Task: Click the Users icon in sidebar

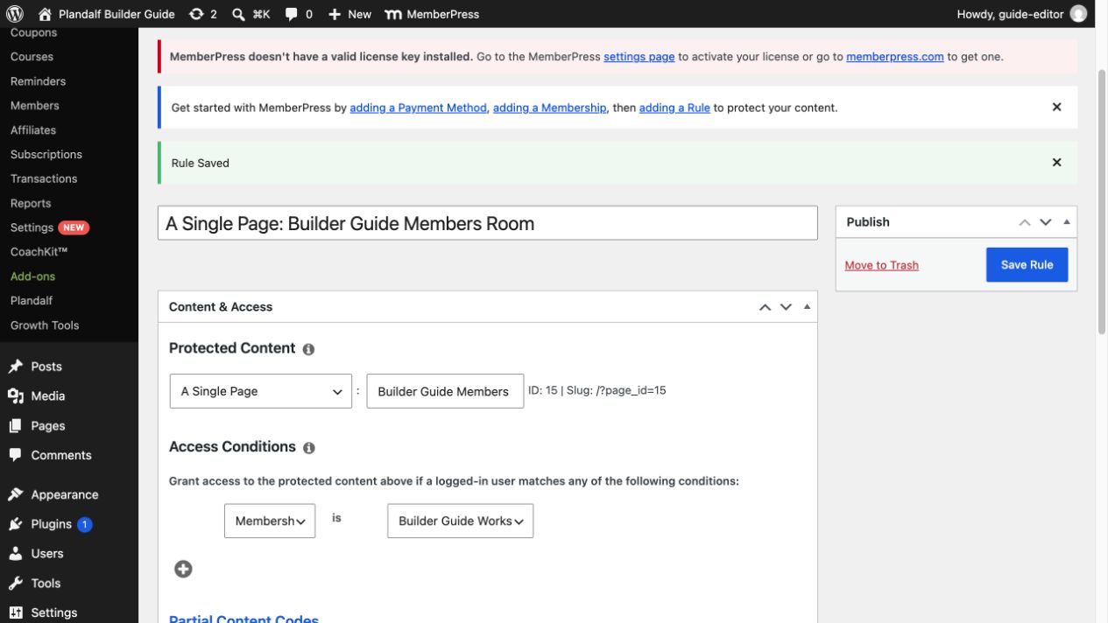Action: pos(16,554)
